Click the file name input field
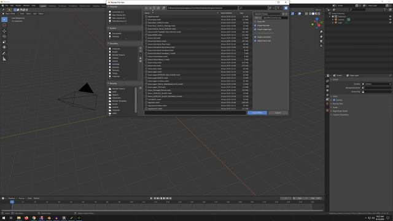The image size is (393, 221). pyautogui.click(x=195, y=113)
